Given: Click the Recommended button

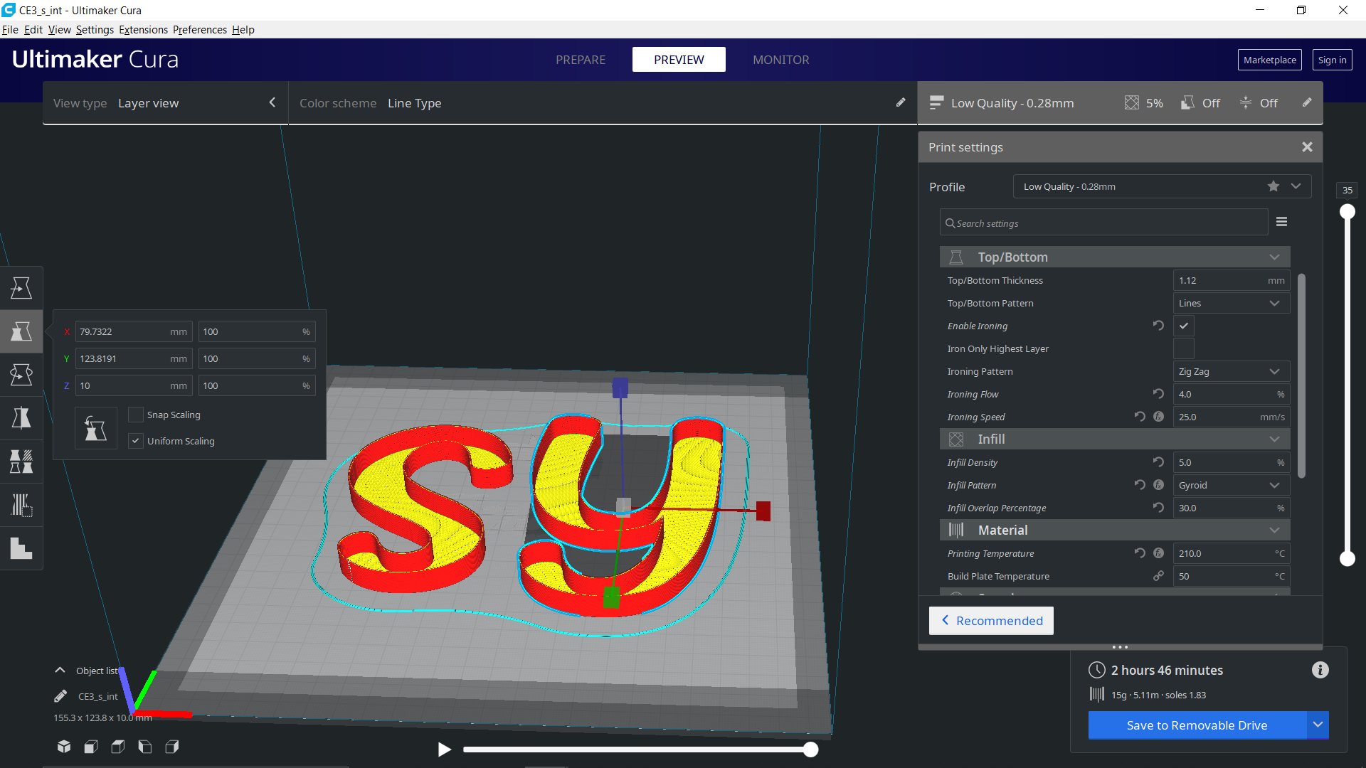Looking at the screenshot, I should pos(991,621).
